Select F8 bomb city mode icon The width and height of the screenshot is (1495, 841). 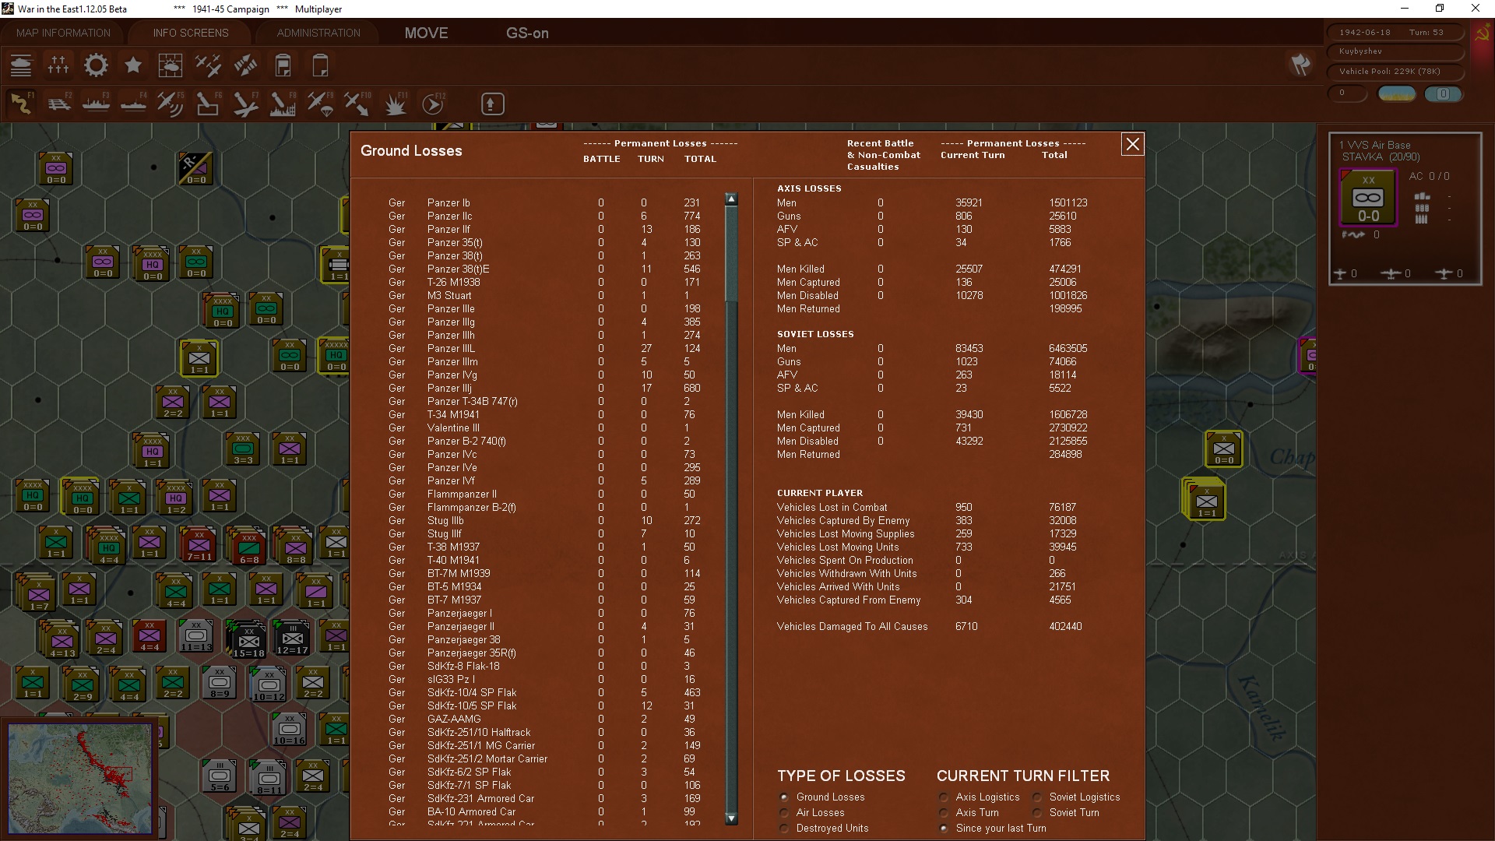283,104
